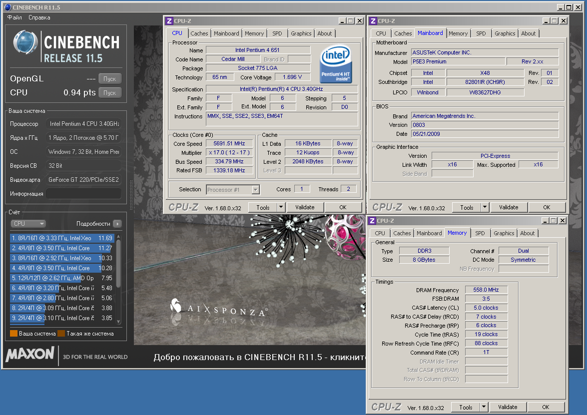Select ranking row 6 scoring 5.48
Screen dimensions: 587x415
click(62, 288)
